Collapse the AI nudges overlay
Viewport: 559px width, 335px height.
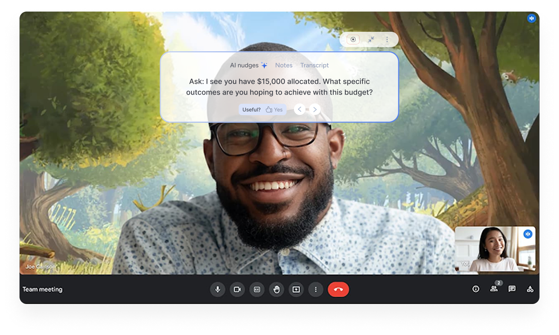coord(371,39)
